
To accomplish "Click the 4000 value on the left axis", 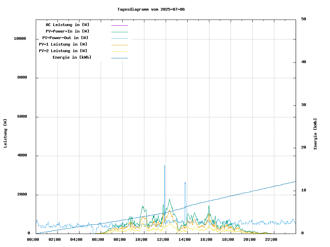I will [x=22, y=156].
